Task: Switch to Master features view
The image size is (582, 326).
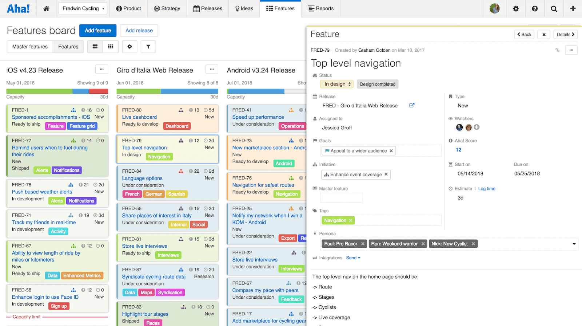Action: (30, 47)
